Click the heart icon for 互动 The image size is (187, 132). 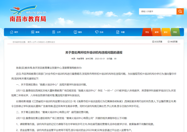pos(97,32)
